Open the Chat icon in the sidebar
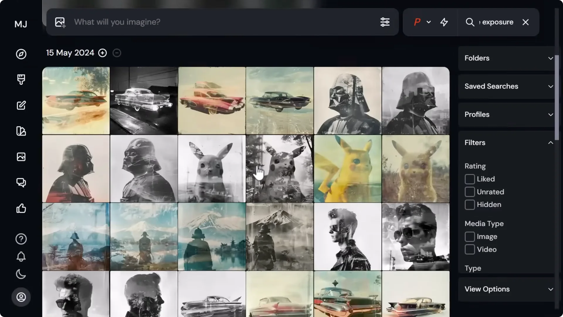This screenshot has height=317, width=563. tap(21, 183)
